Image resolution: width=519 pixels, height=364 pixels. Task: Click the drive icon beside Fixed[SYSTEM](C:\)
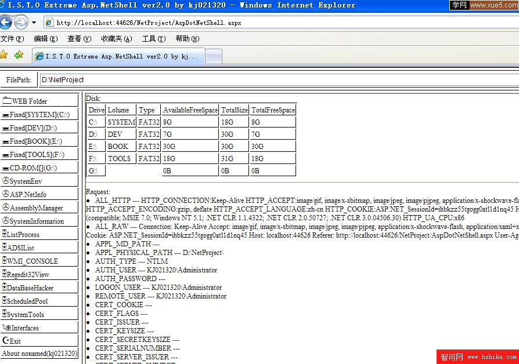pyautogui.click(x=6, y=115)
